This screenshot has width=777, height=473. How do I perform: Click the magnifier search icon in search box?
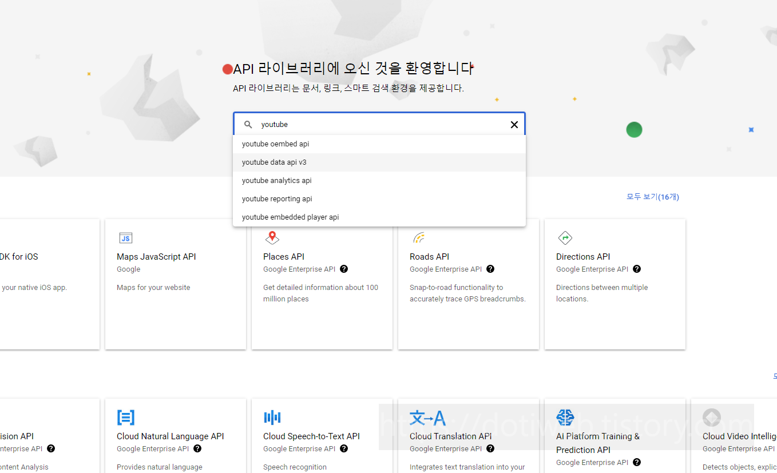pyautogui.click(x=248, y=125)
